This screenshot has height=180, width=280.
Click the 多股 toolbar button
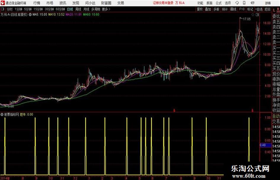tap(216, 9)
